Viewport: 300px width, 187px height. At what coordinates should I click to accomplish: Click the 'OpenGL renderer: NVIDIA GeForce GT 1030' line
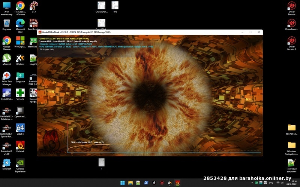pos(65,44)
